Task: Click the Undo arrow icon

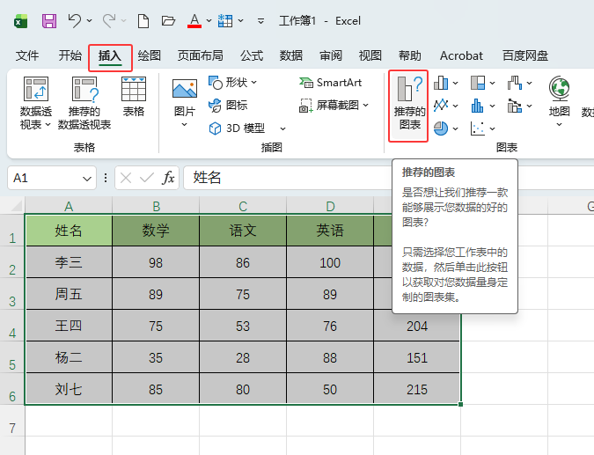Action: pyautogui.click(x=74, y=21)
